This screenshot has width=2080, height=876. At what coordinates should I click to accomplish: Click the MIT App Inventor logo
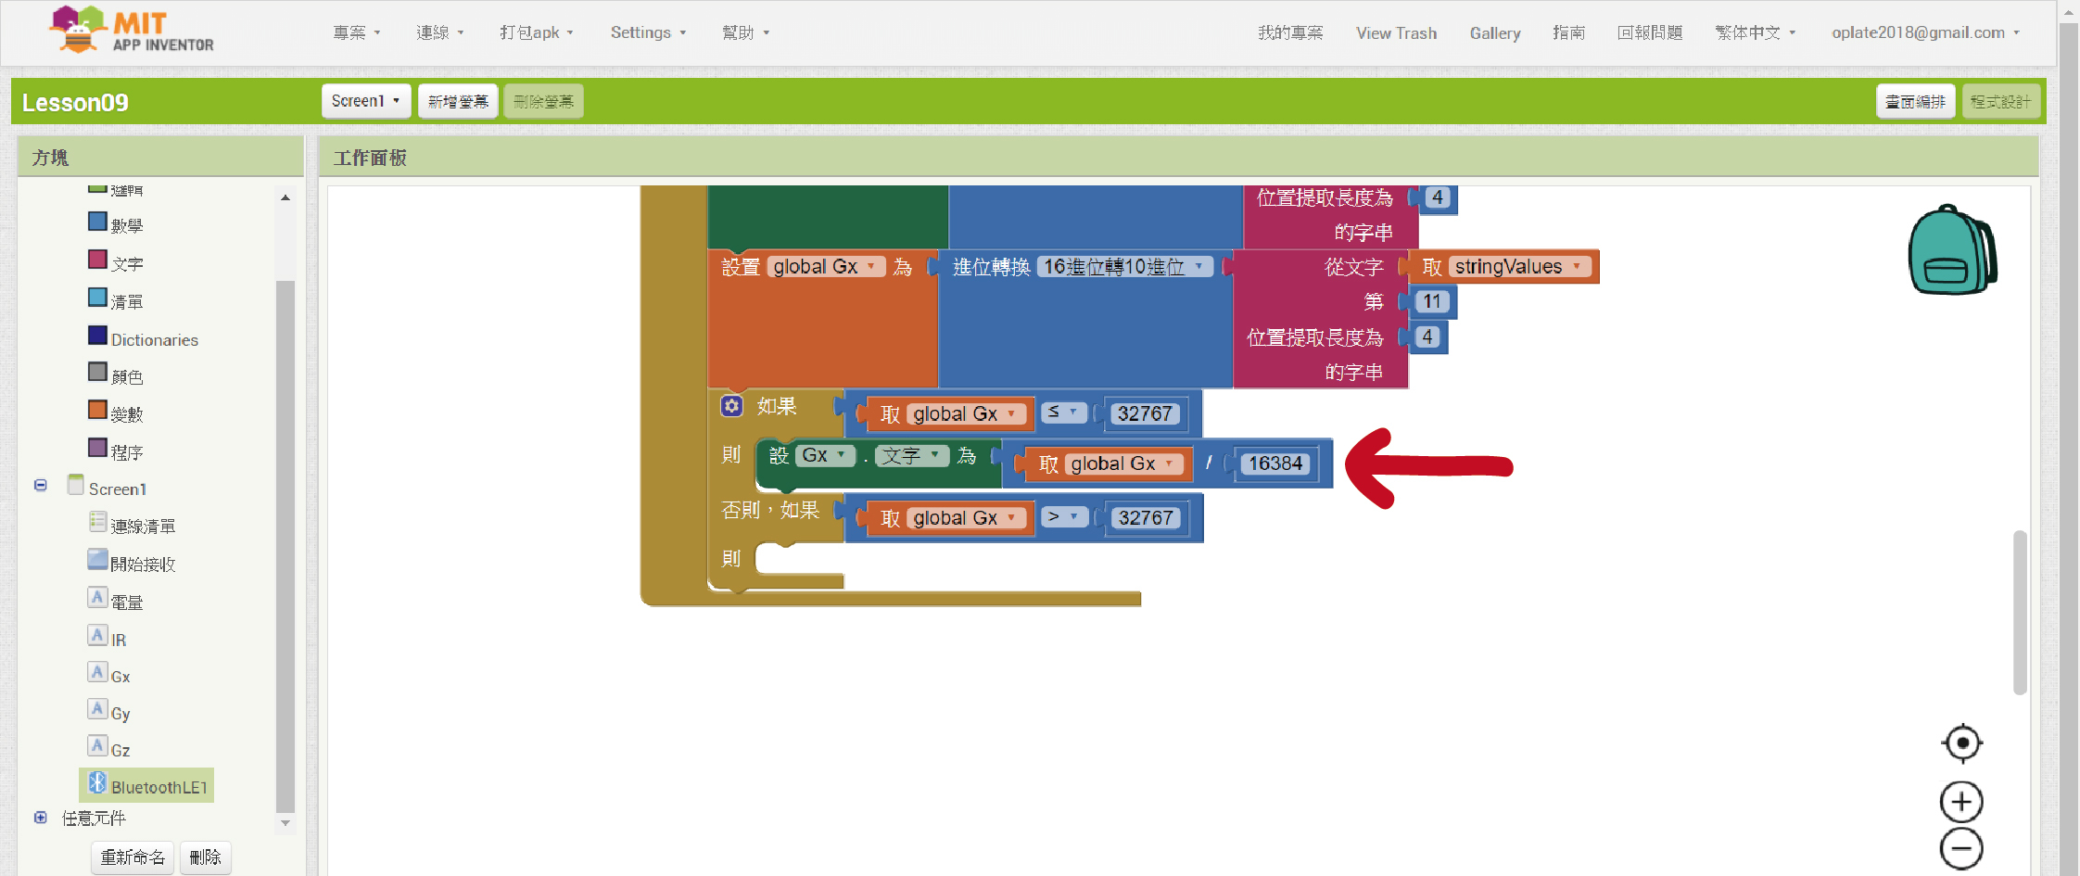coord(132,31)
